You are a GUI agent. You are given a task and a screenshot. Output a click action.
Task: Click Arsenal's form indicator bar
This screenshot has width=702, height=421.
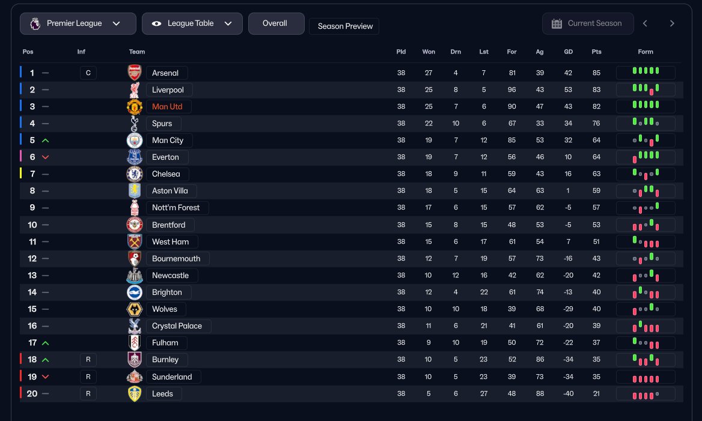coord(646,73)
